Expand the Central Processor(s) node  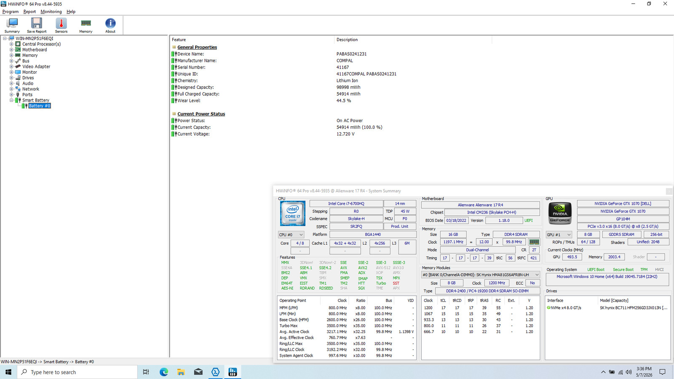coord(11,44)
